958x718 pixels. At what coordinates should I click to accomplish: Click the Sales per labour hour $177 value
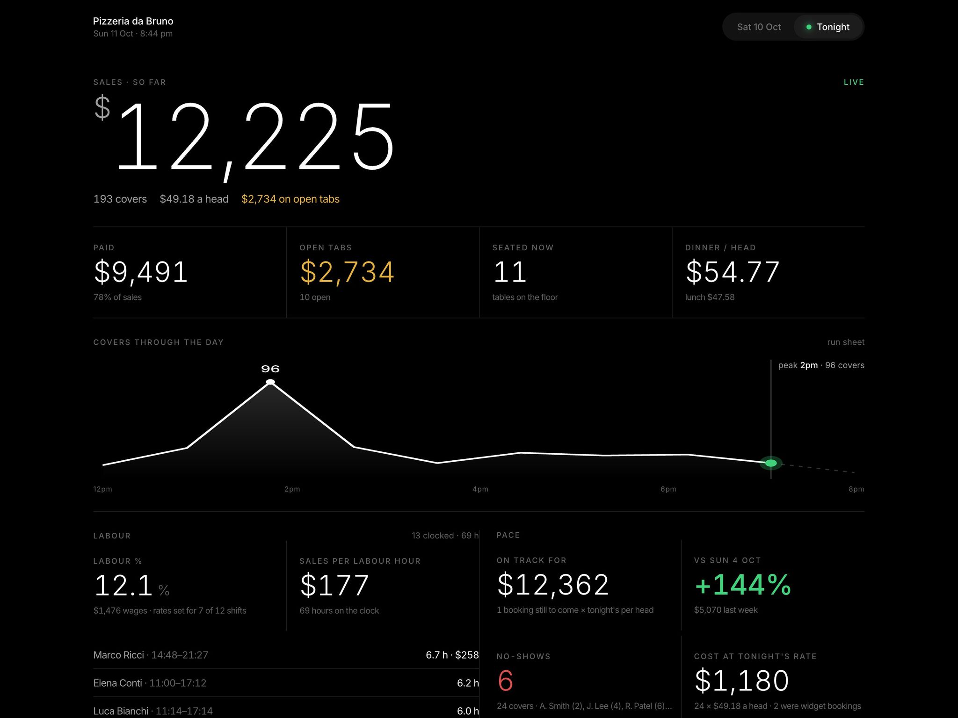coord(334,586)
